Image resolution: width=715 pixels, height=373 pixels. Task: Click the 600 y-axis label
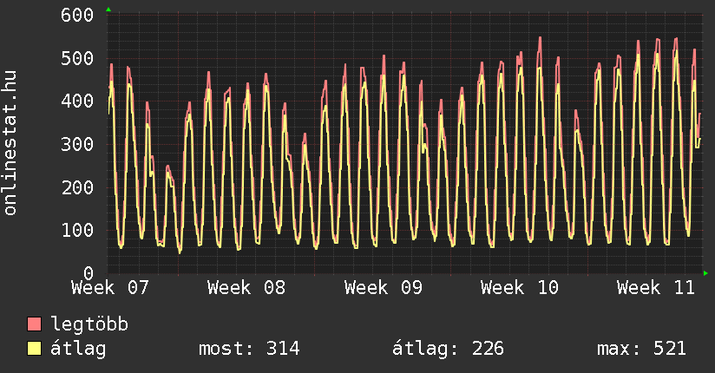(x=78, y=16)
